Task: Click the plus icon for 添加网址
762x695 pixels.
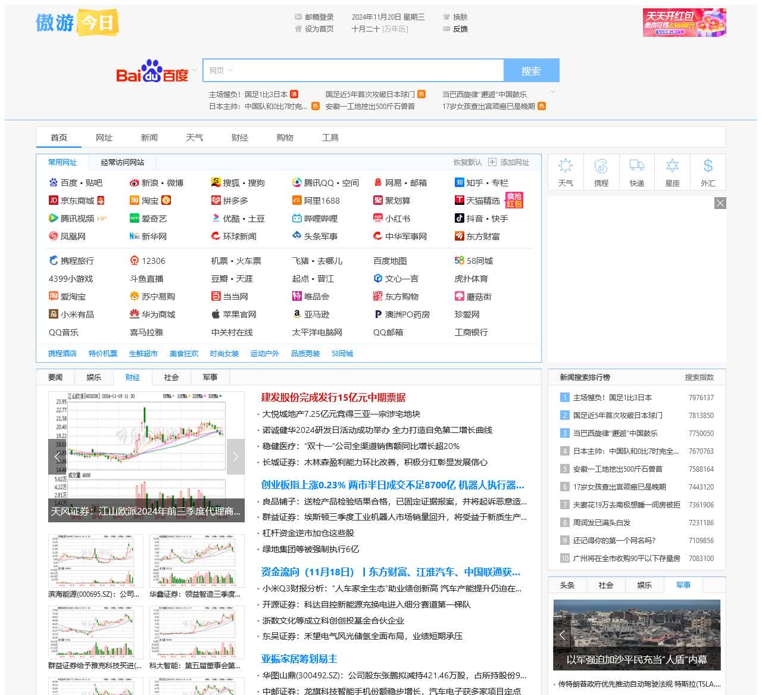Action: pos(492,162)
